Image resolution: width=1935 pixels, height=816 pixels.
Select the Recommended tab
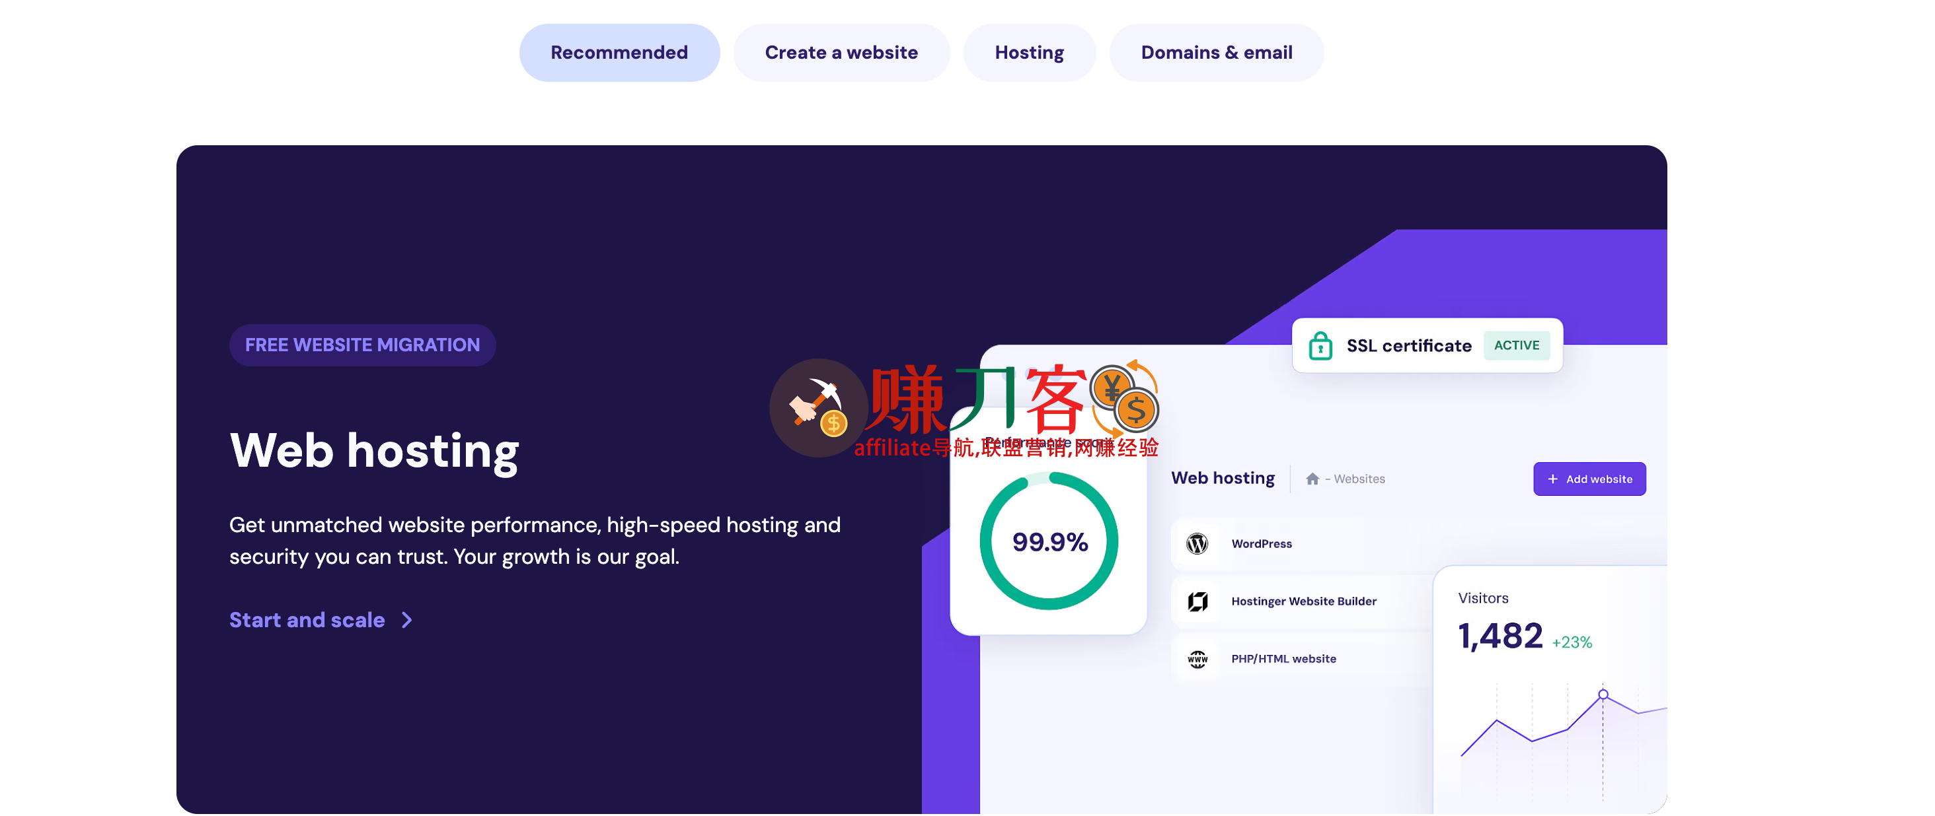pos(618,53)
